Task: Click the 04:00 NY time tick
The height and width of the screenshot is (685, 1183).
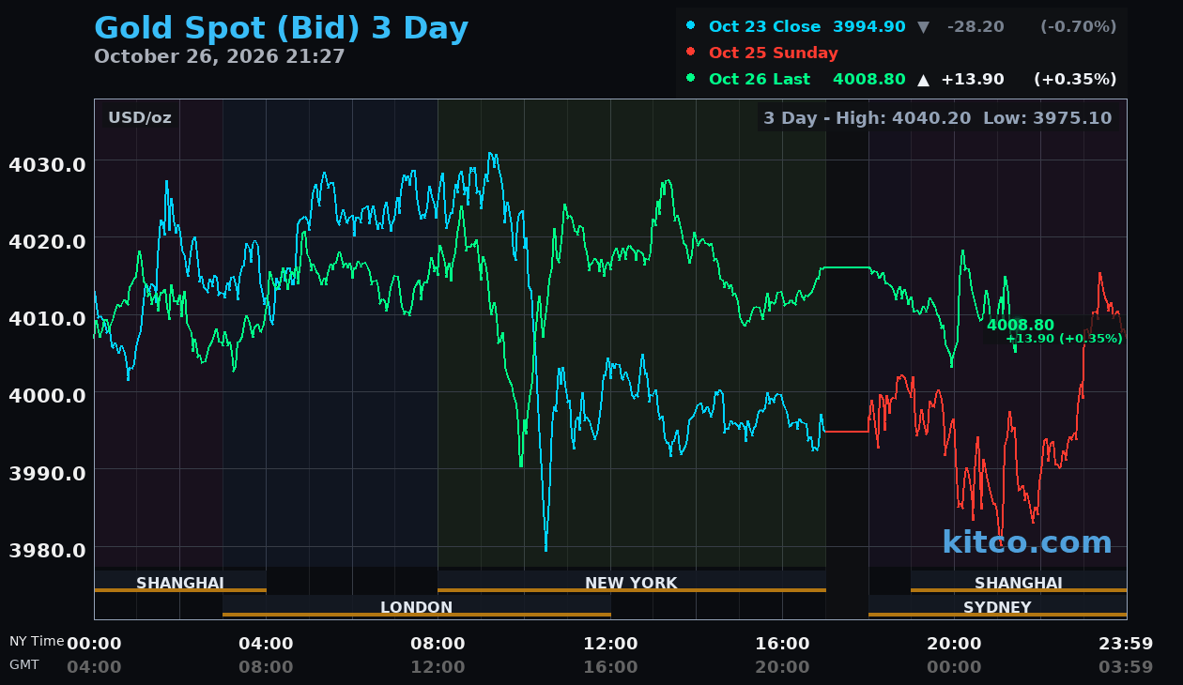Action: click(266, 644)
